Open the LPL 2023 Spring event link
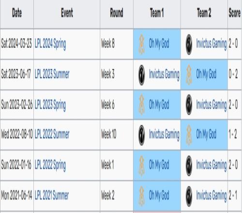 tap(50, 105)
